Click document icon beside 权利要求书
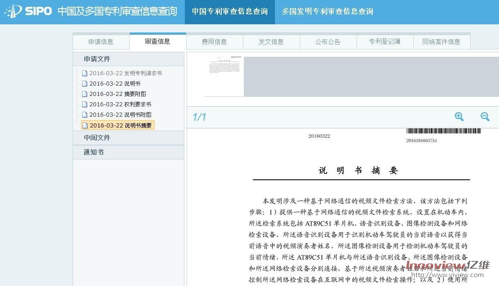Screen dimensions: 499x286 click(84, 104)
